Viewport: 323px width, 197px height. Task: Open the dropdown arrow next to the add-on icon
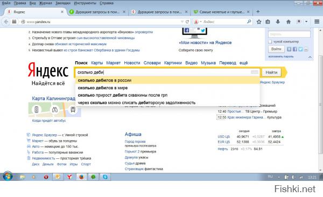click(306, 21)
